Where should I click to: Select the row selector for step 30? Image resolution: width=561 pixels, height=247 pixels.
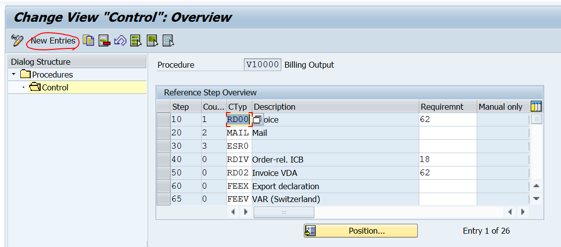click(x=164, y=146)
